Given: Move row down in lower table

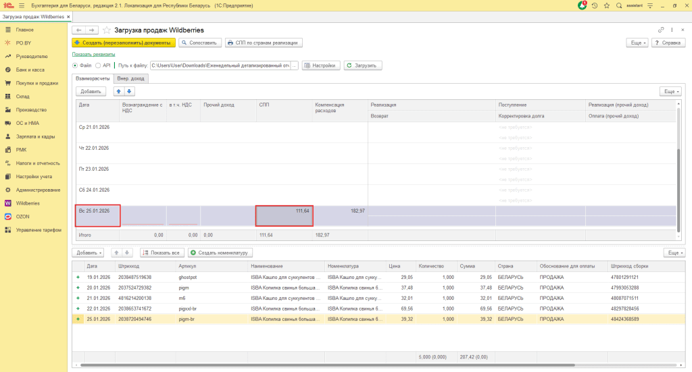Looking at the screenshot, I should [x=126, y=253].
